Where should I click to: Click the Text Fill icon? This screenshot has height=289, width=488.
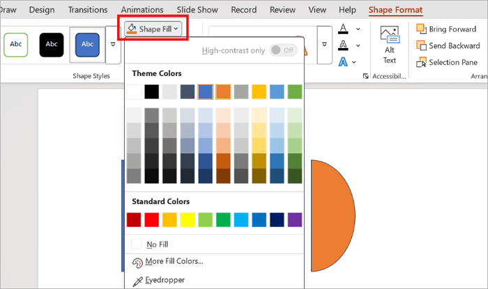343,29
